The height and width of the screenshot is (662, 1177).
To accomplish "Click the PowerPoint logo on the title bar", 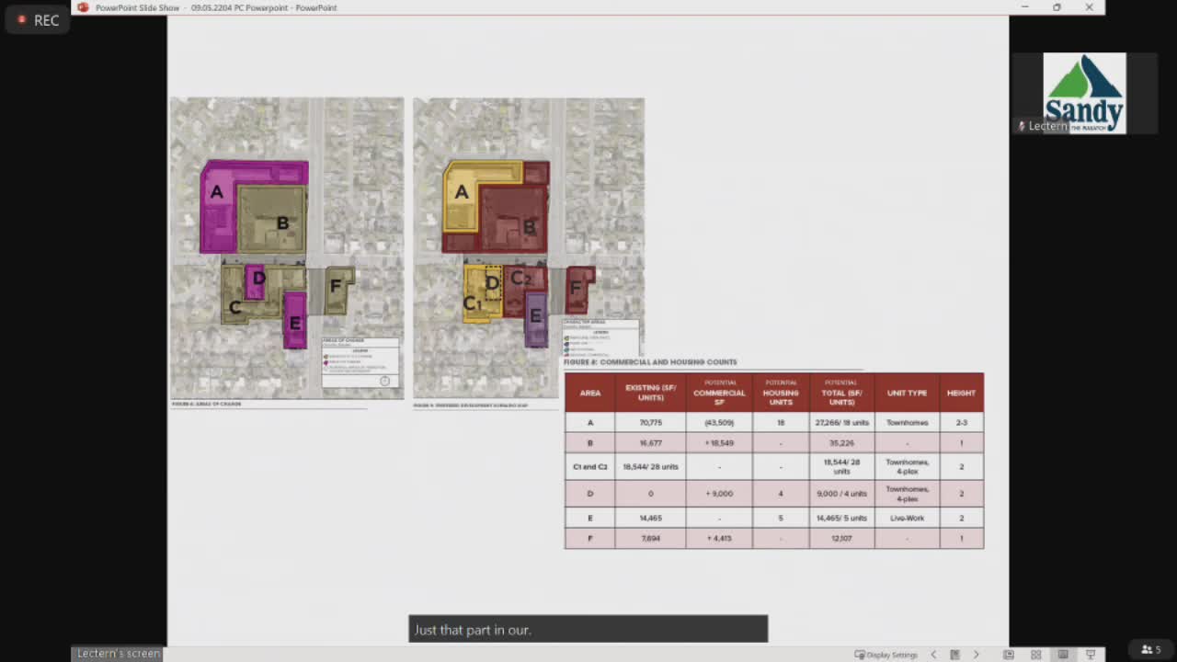I will [x=83, y=7].
